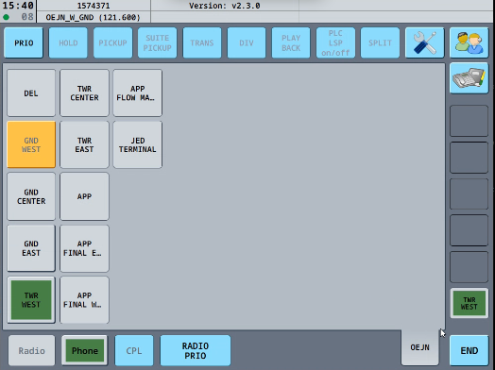Click the Version: v2.3.0 text

[x=225, y=6]
